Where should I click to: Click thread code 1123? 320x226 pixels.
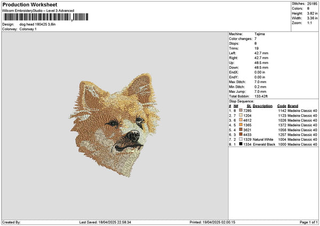pyautogui.click(x=282, y=116)
